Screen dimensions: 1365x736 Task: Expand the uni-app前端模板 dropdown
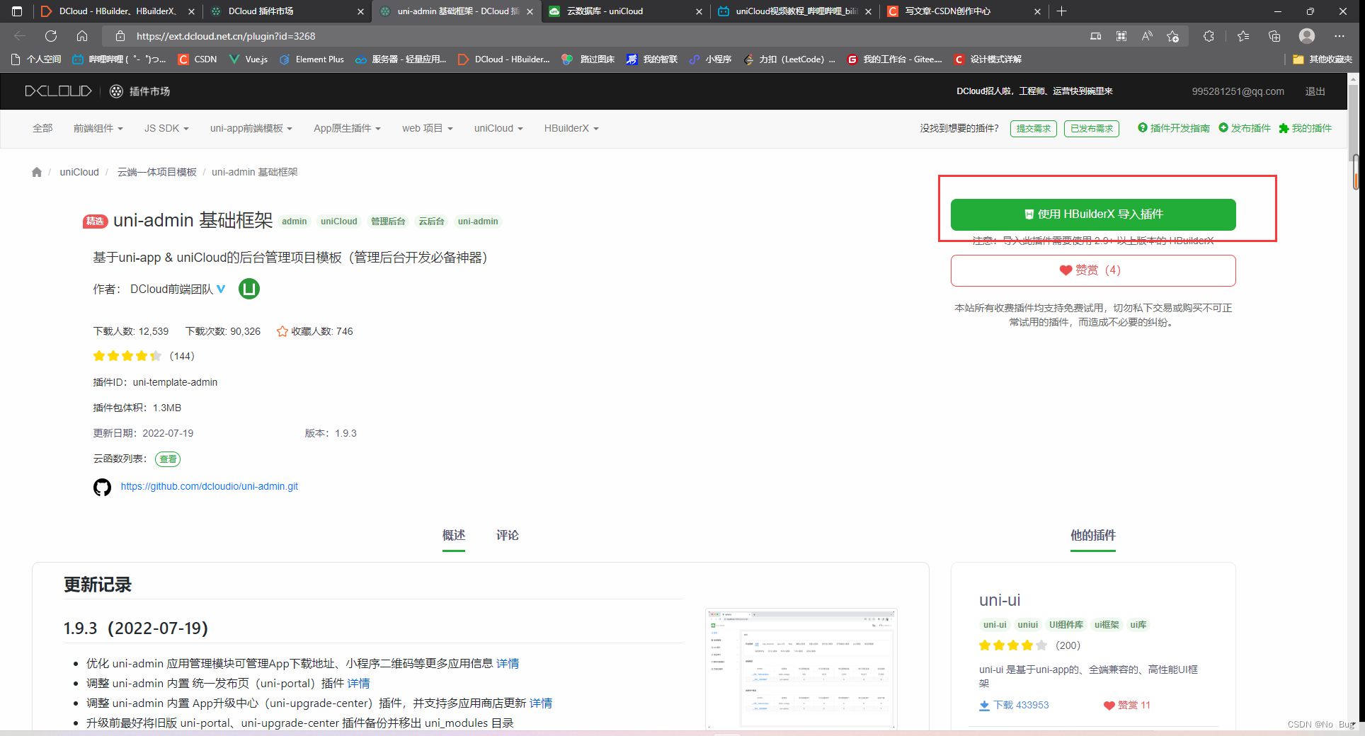click(x=251, y=128)
